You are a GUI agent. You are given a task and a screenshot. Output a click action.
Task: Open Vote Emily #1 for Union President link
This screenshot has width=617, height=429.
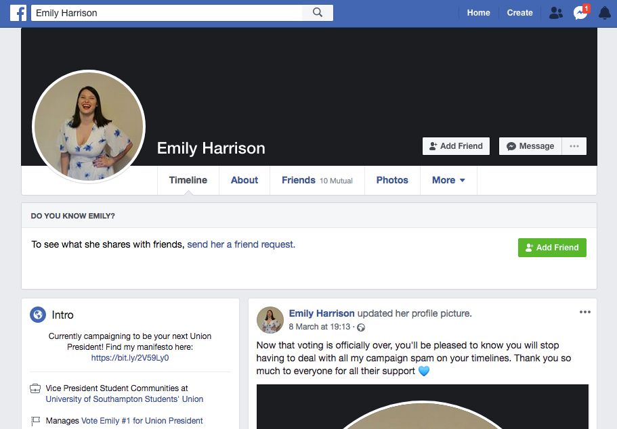(x=142, y=421)
